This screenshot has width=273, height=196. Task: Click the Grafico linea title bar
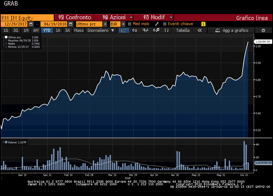pyautogui.click(x=223, y=18)
